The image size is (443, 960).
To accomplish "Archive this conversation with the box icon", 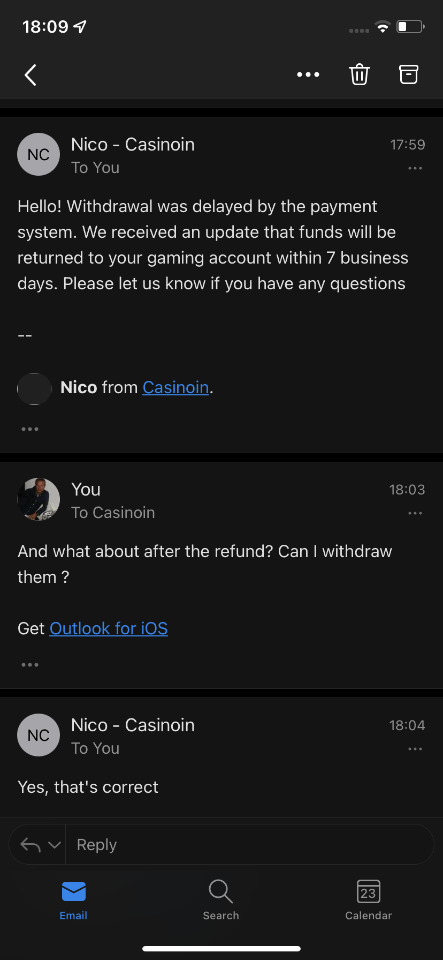I will coord(409,75).
